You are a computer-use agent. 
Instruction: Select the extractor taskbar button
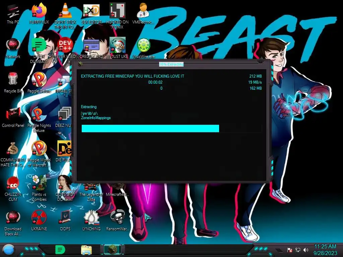[x=113, y=250]
